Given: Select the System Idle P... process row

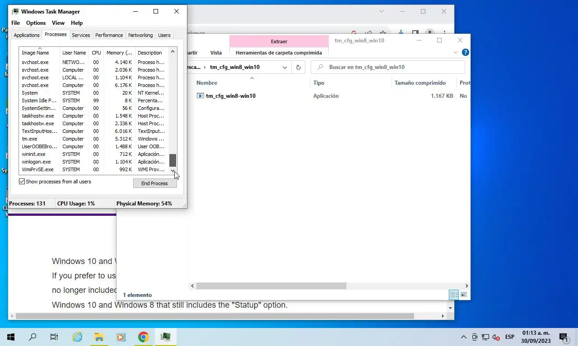Looking at the screenshot, I should (93, 100).
